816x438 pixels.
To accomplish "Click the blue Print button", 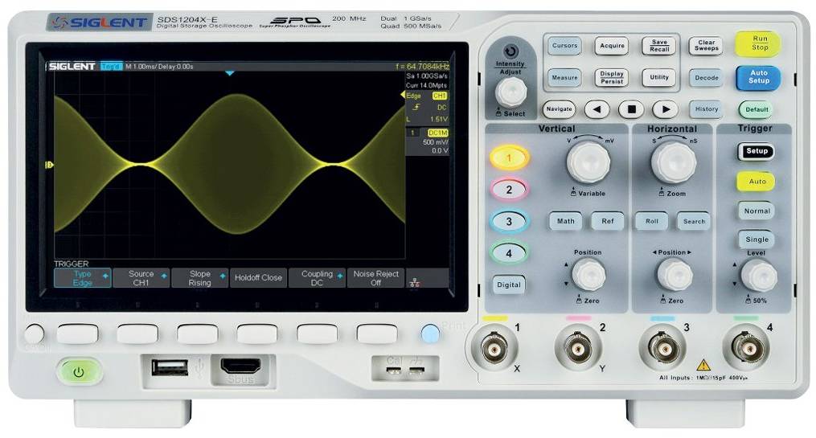I will pos(430,334).
